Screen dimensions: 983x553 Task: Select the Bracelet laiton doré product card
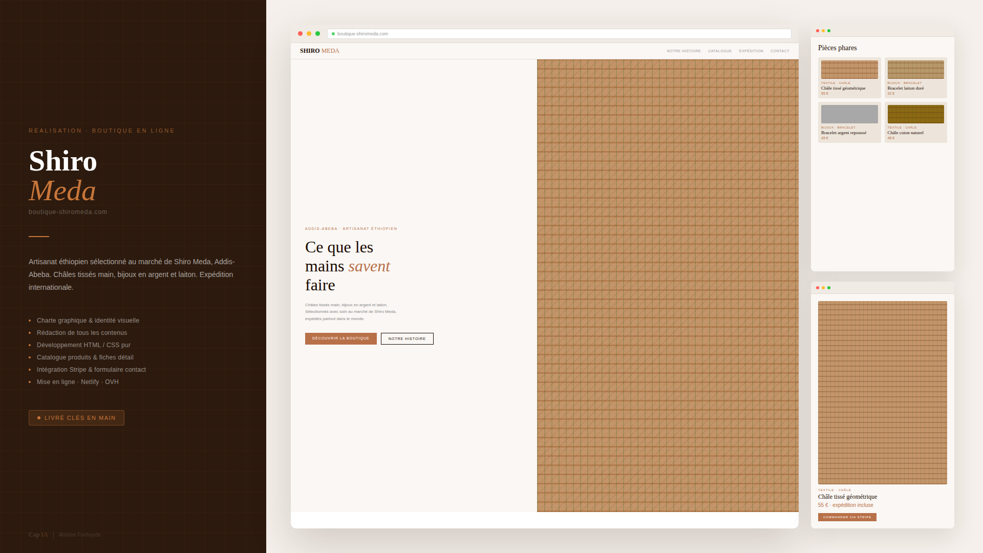[x=915, y=78]
